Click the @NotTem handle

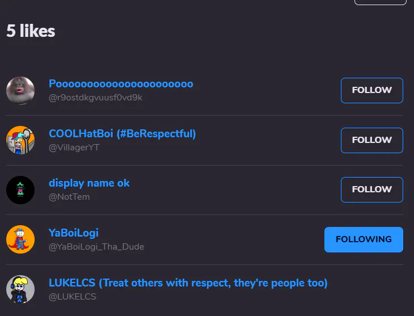tap(69, 197)
